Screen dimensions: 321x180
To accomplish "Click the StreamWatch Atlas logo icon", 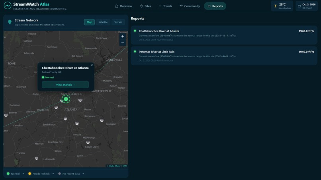I will pos(8,6).
